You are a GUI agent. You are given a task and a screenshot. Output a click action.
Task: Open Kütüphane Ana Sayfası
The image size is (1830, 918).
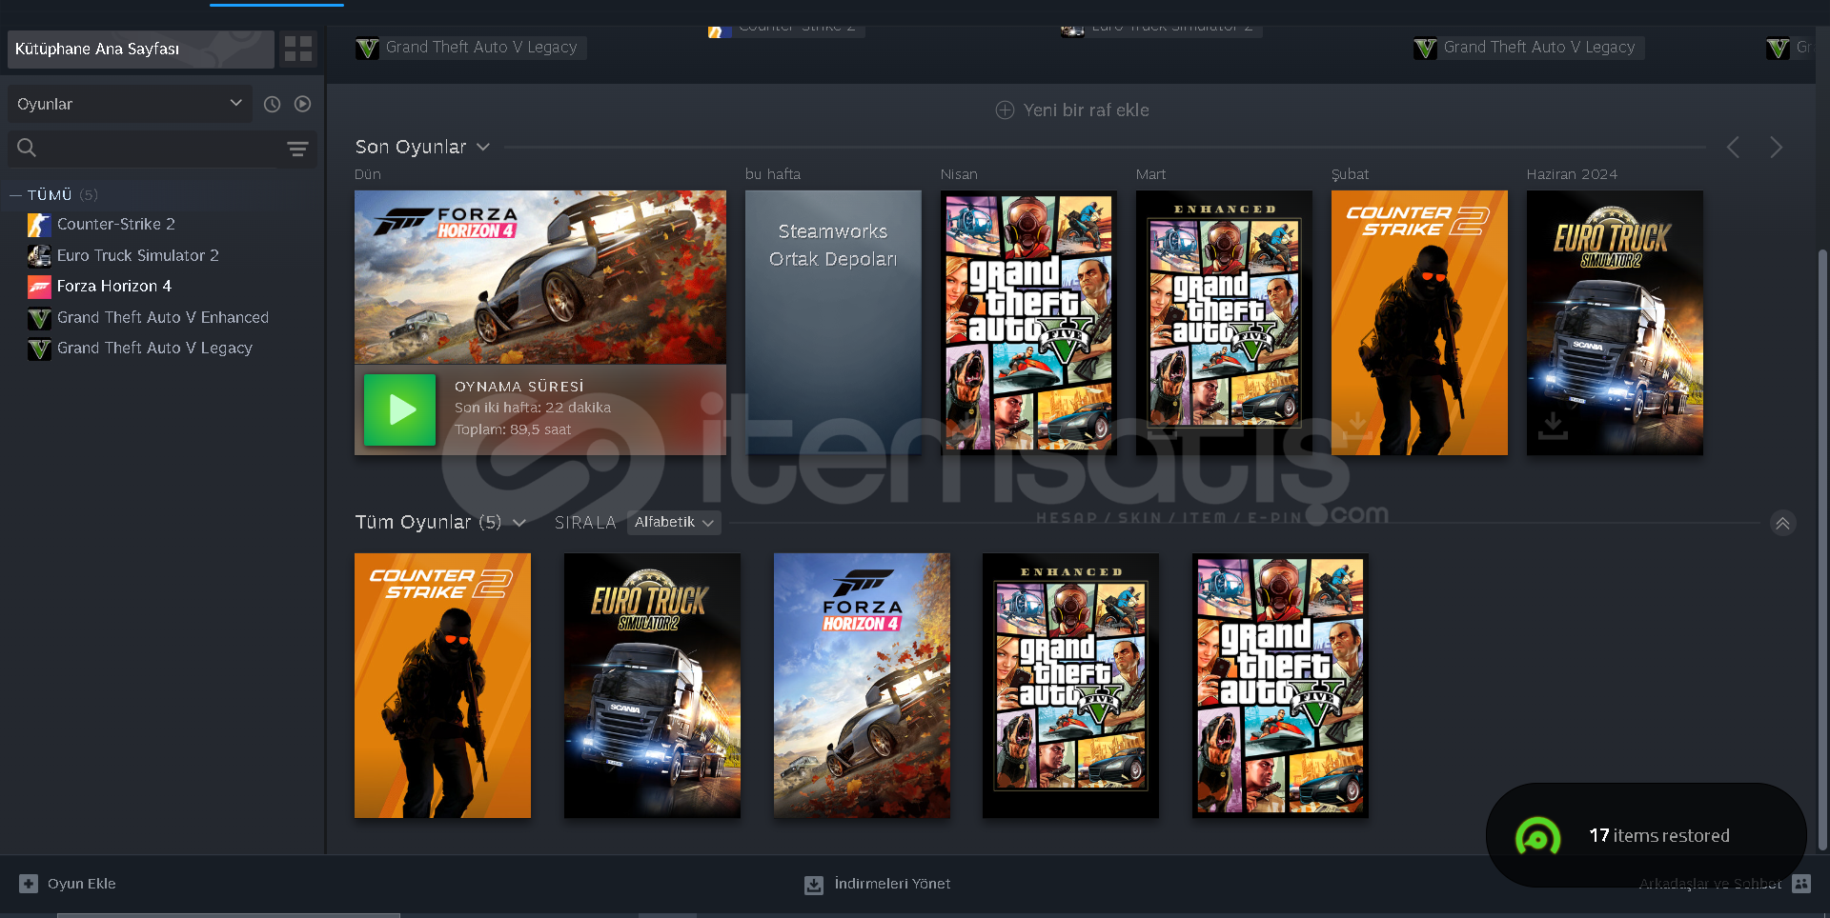[141, 49]
